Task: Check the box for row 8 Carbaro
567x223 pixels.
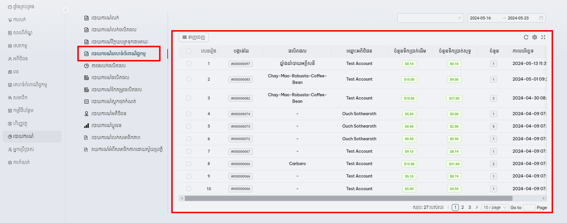Action: [x=189, y=164]
